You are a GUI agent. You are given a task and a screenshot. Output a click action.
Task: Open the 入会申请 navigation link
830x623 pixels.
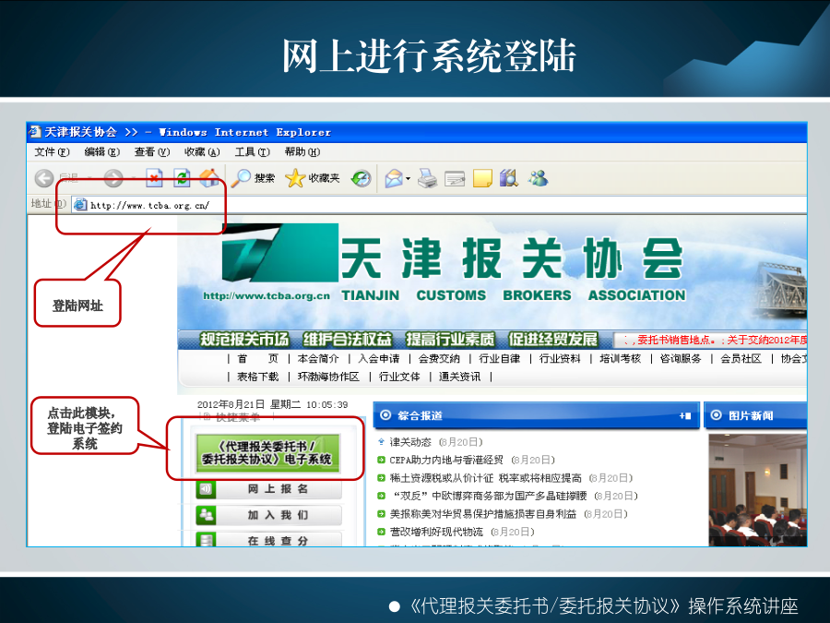click(x=379, y=359)
